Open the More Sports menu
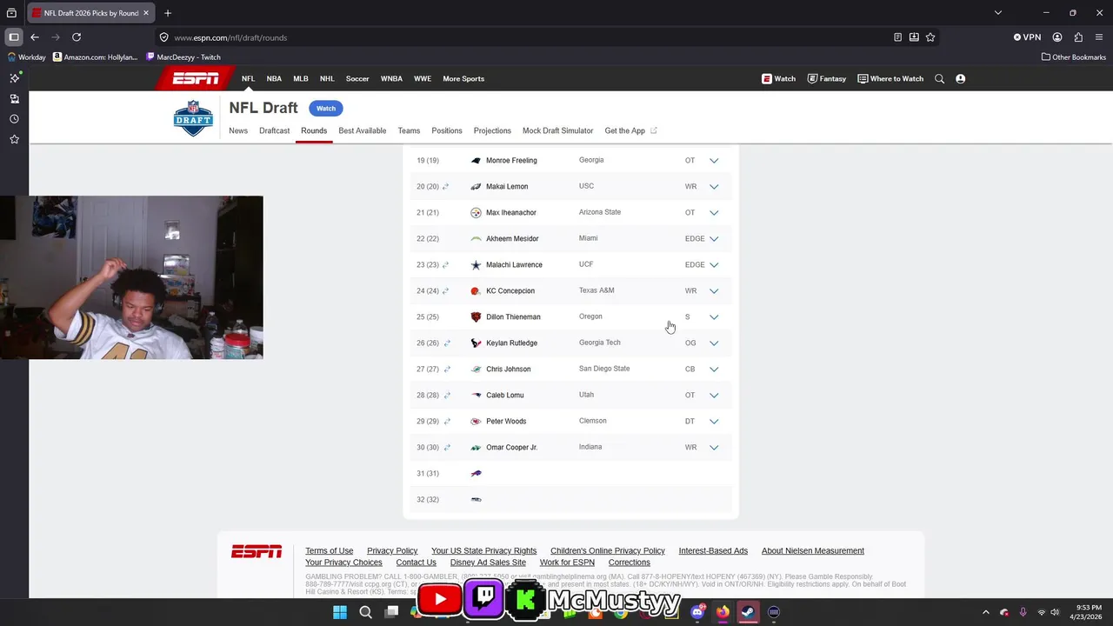 (x=463, y=78)
